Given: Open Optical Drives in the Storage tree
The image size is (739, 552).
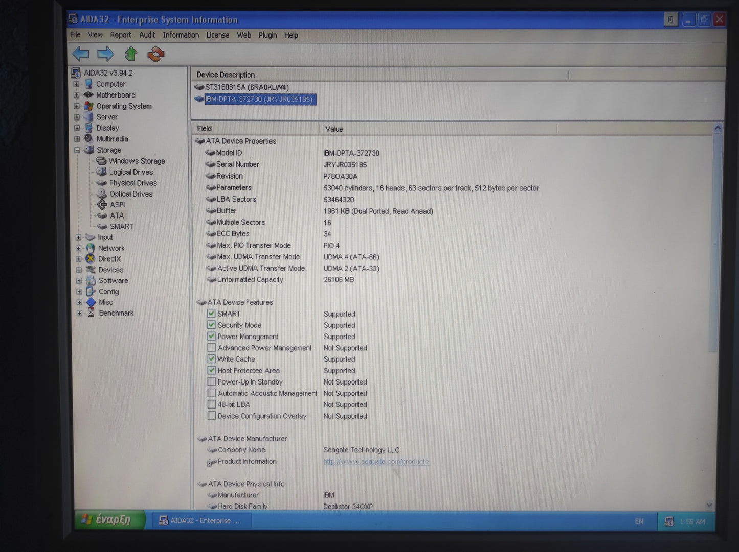Looking at the screenshot, I should (130, 194).
